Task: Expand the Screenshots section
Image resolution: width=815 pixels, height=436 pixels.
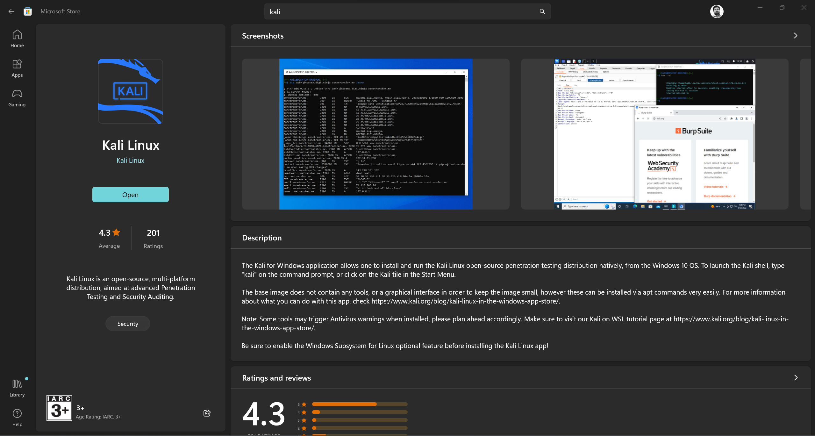Action: coord(796,35)
